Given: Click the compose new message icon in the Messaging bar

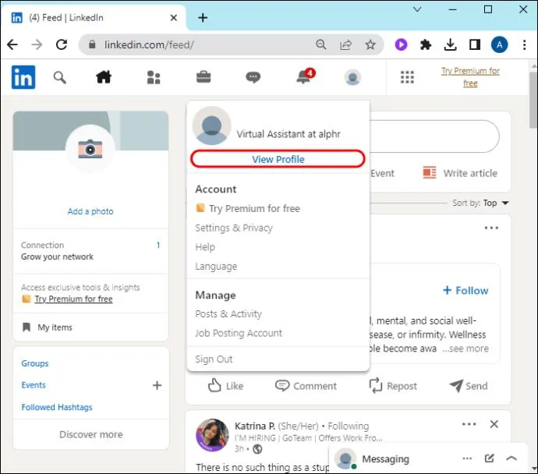Looking at the screenshot, I should click(490, 458).
